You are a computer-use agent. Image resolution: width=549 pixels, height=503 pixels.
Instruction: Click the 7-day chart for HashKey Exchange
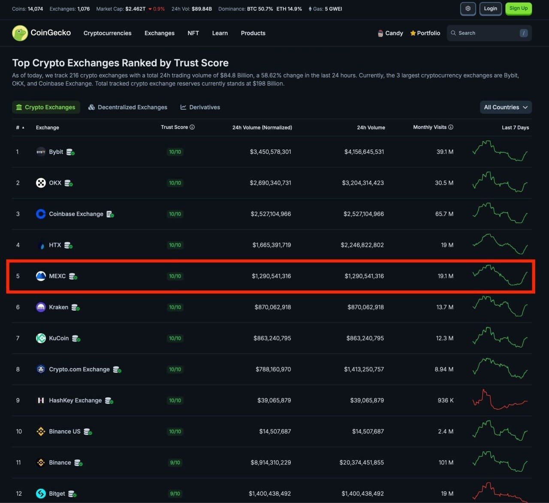(500, 400)
